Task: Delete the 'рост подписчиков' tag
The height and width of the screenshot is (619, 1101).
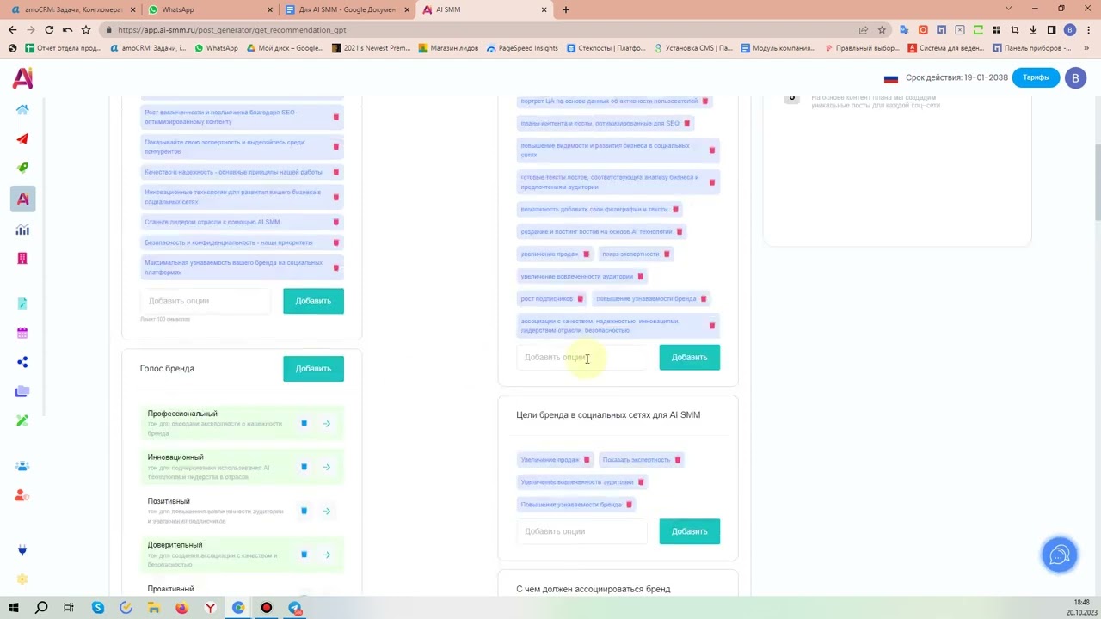Action: tap(580, 299)
